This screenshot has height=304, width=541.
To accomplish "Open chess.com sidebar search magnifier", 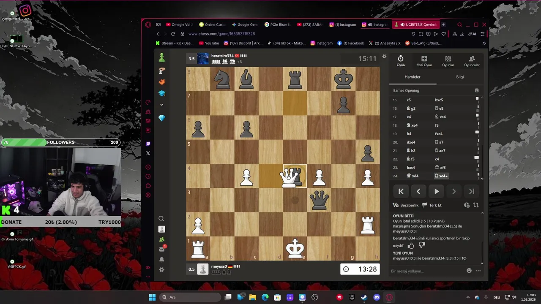I will coord(161,218).
